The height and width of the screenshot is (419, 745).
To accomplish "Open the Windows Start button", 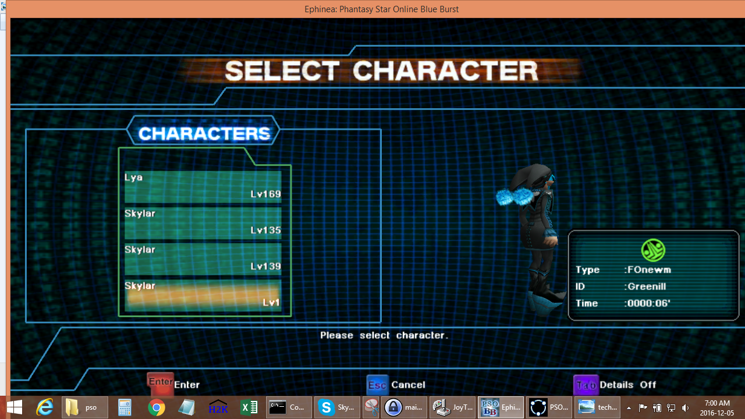I will (x=15, y=407).
